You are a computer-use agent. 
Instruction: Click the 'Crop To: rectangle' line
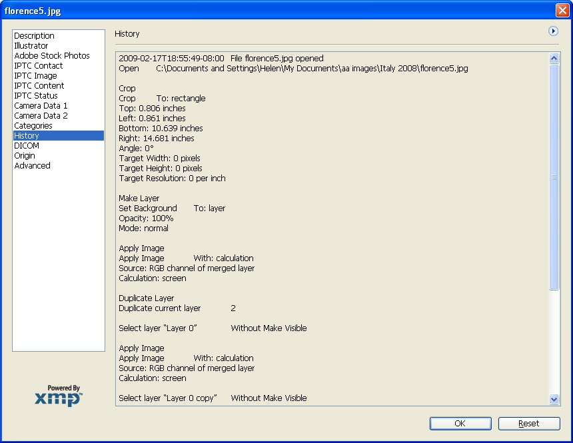point(162,99)
